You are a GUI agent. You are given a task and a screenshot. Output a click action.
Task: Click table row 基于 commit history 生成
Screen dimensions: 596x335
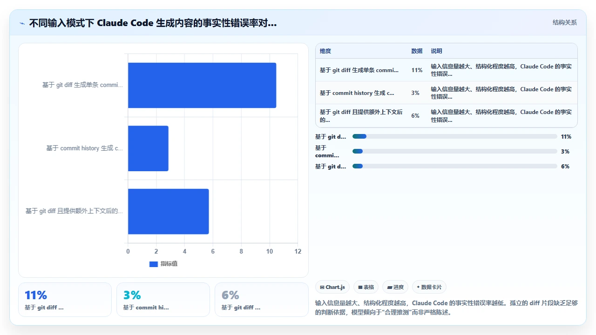[447, 93]
